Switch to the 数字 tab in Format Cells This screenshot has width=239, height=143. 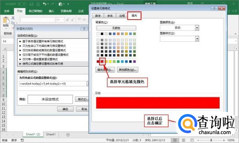[x=98, y=16]
